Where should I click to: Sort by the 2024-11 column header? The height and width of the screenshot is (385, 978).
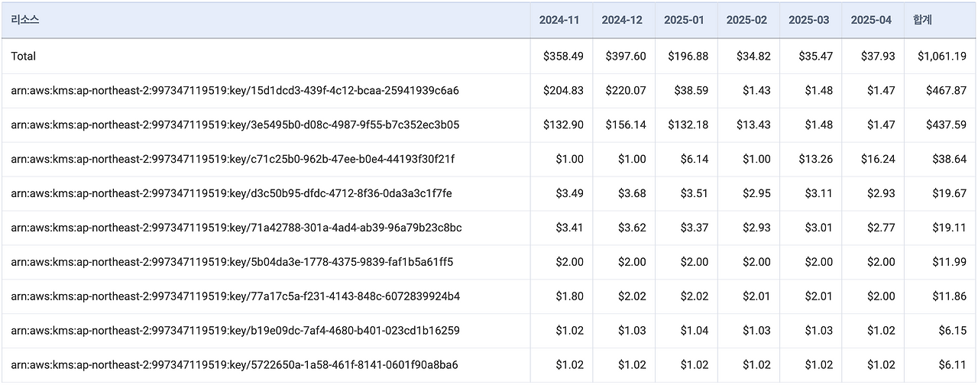tap(559, 20)
